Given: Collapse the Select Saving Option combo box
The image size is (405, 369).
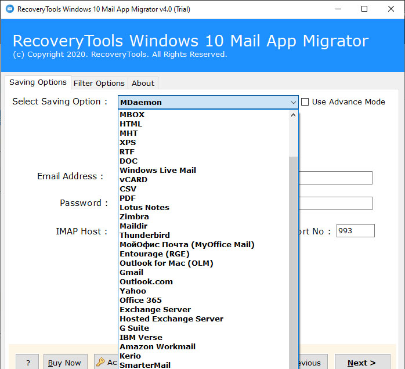Looking at the screenshot, I should (x=293, y=103).
